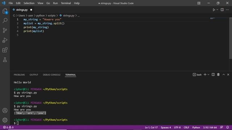This screenshot has width=232, height=130.
Task: Click the strings.py breadcrumb segment
Action: click(67, 16)
